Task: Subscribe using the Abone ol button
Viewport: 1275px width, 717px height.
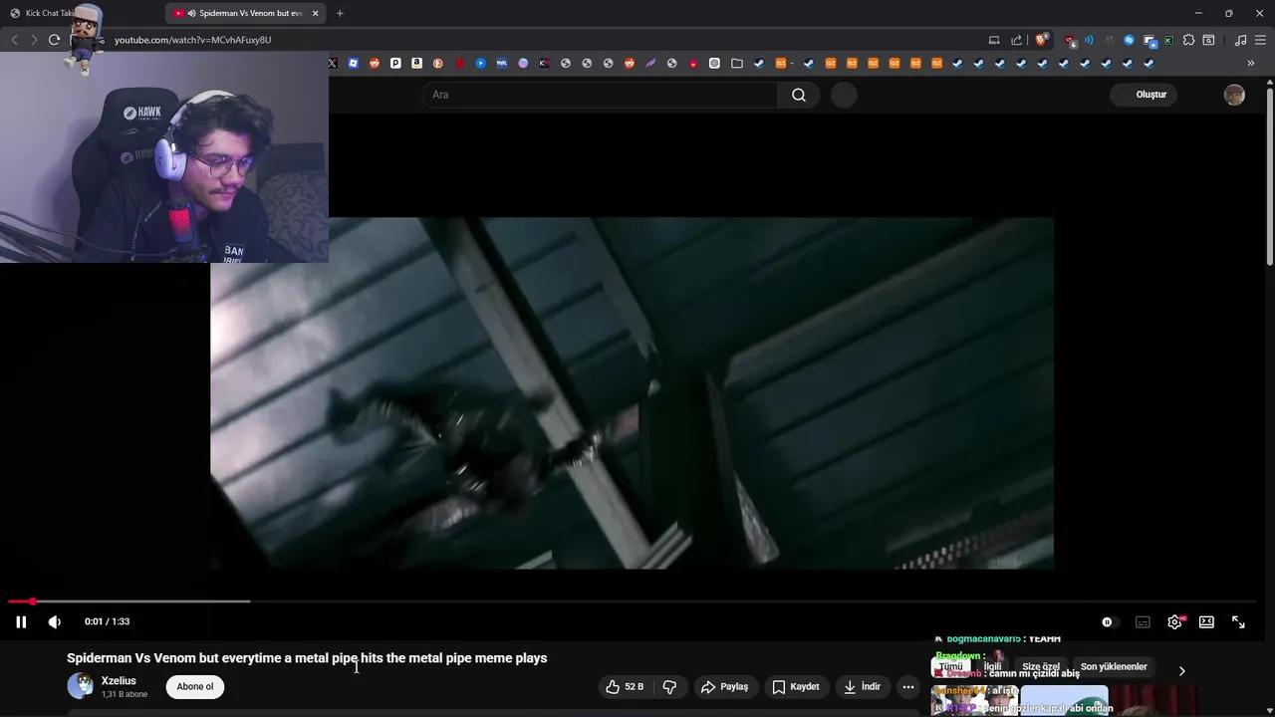Action: coord(195,686)
